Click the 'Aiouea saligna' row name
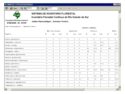The image size is (125, 94). 11,45
